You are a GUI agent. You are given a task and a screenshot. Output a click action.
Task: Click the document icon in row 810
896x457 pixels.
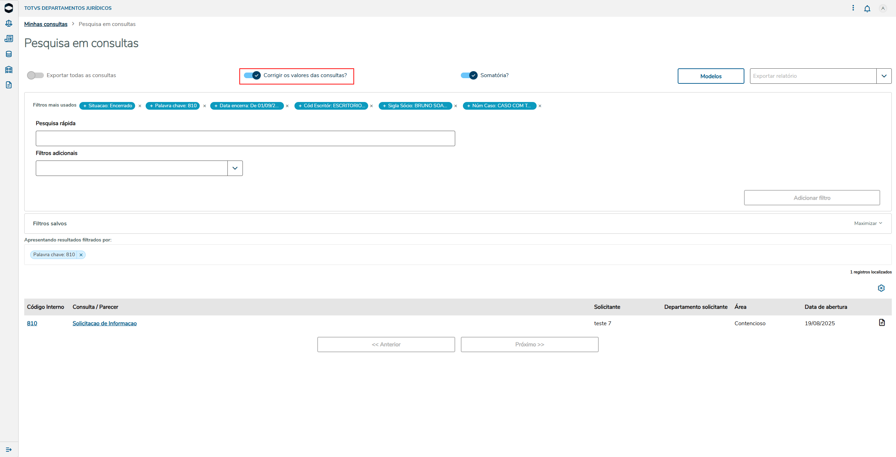coord(882,322)
